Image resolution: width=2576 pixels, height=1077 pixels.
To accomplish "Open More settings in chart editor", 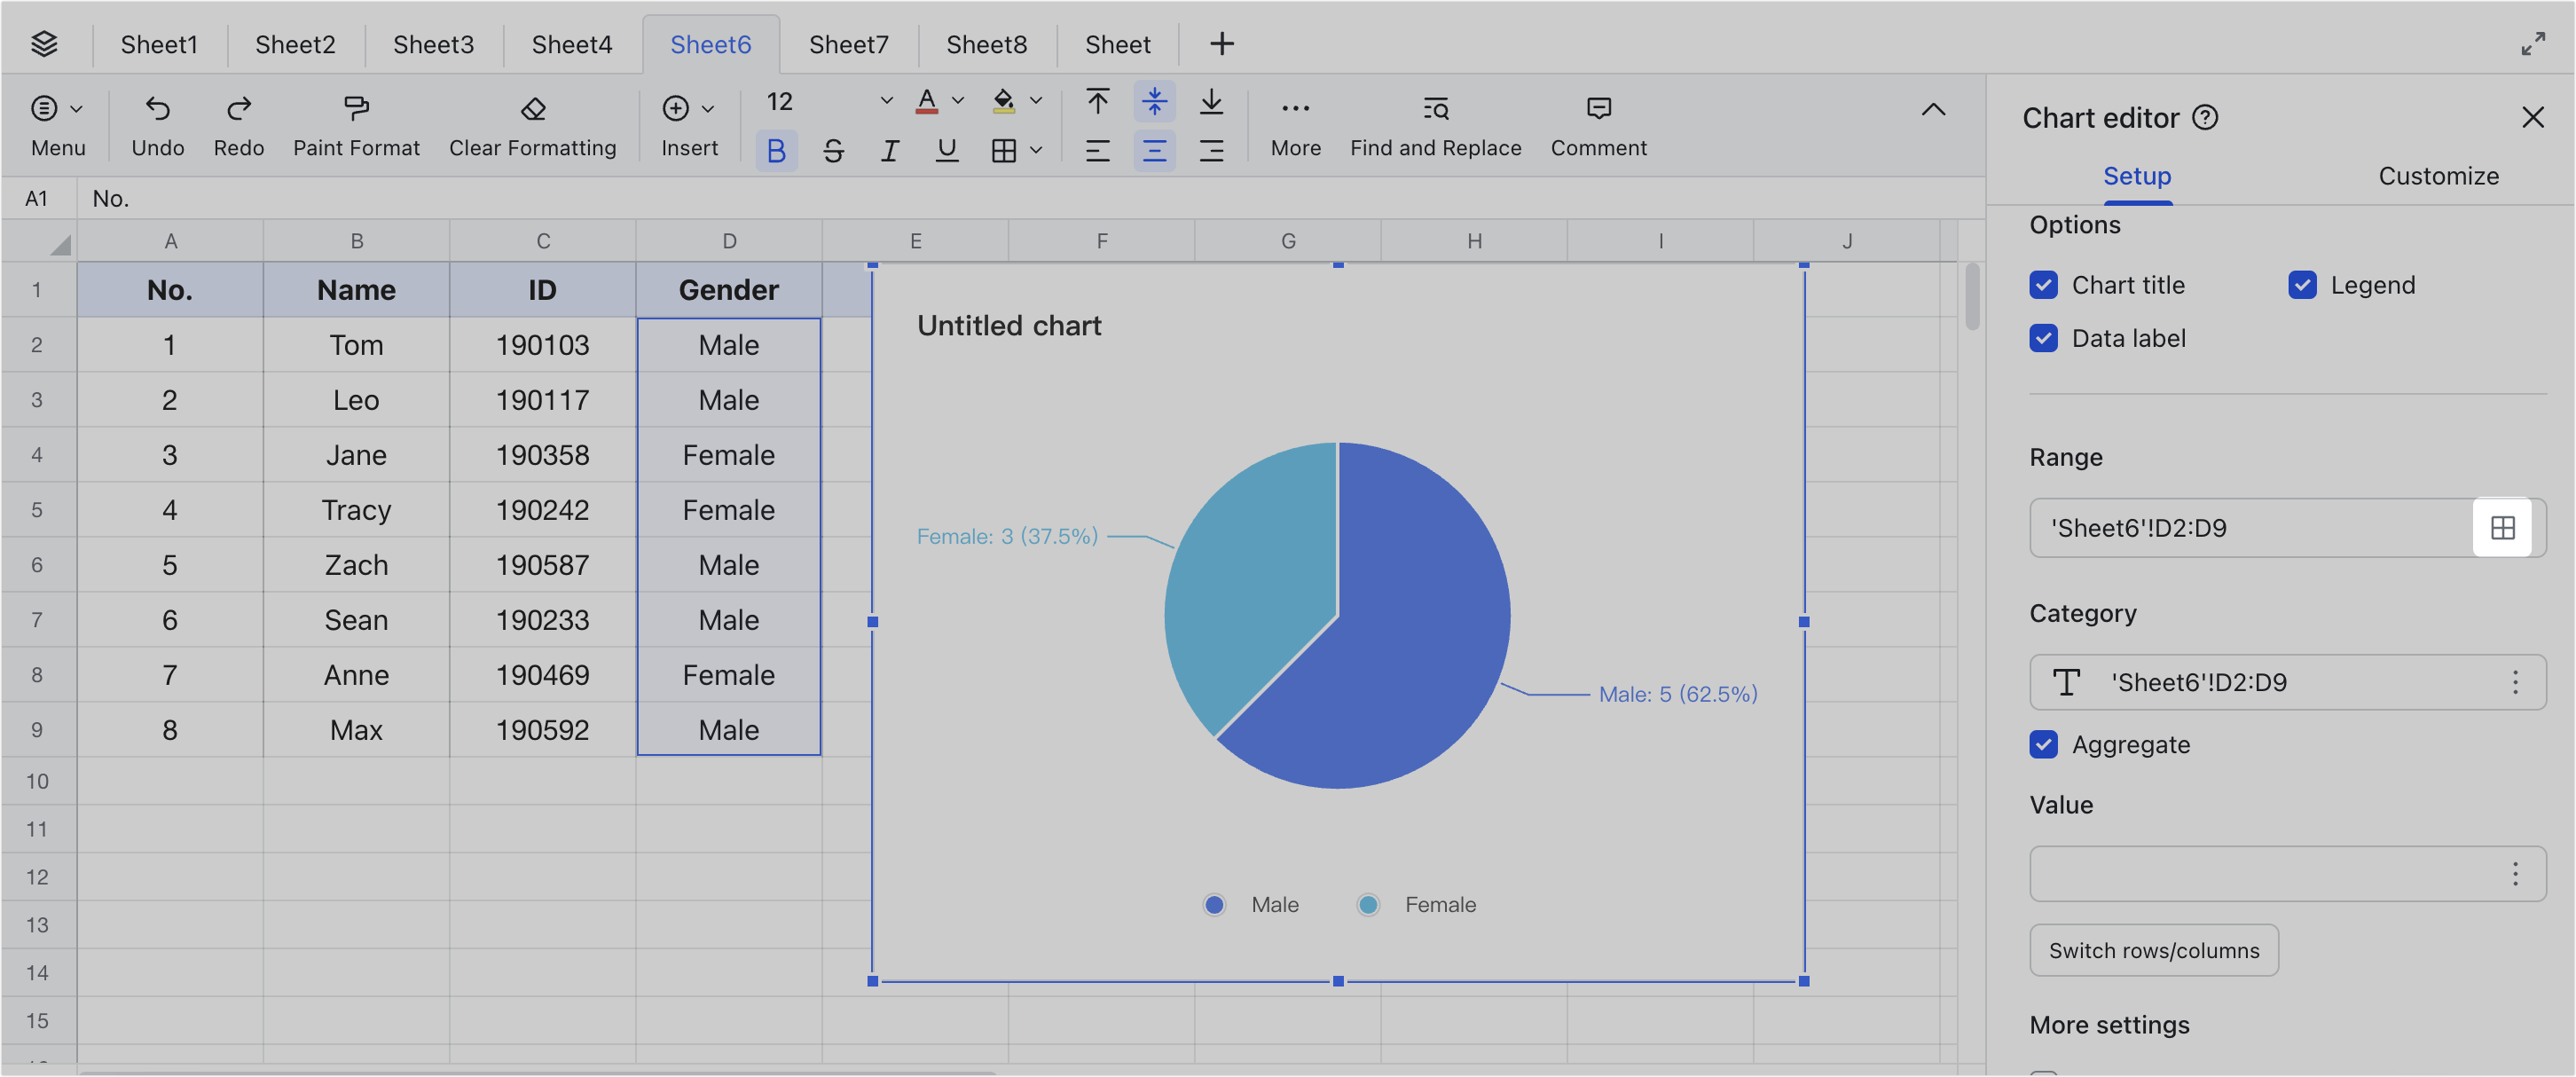I will pos(2109,1024).
